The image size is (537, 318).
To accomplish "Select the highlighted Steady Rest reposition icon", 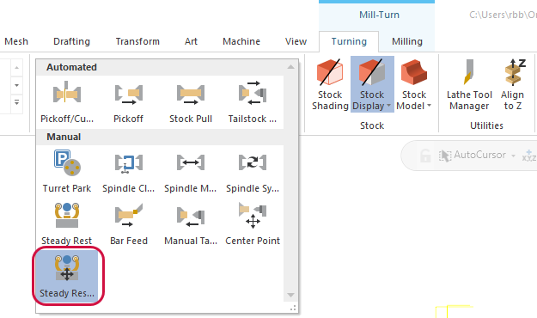I will pyautogui.click(x=67, y=276).
